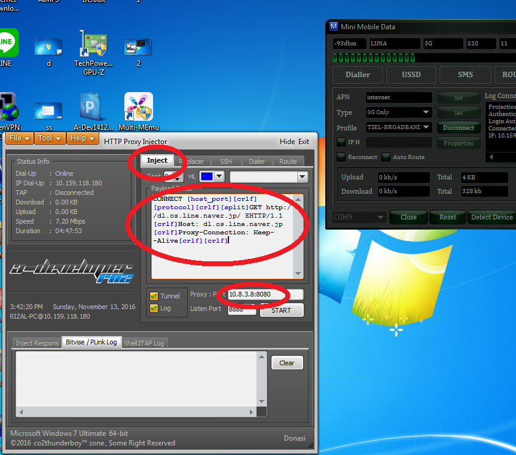Select the Dialler section in Mini Mobile Data
Viewport: 516px width, 455px height.
pyautogui.click(x=357, y=75)
